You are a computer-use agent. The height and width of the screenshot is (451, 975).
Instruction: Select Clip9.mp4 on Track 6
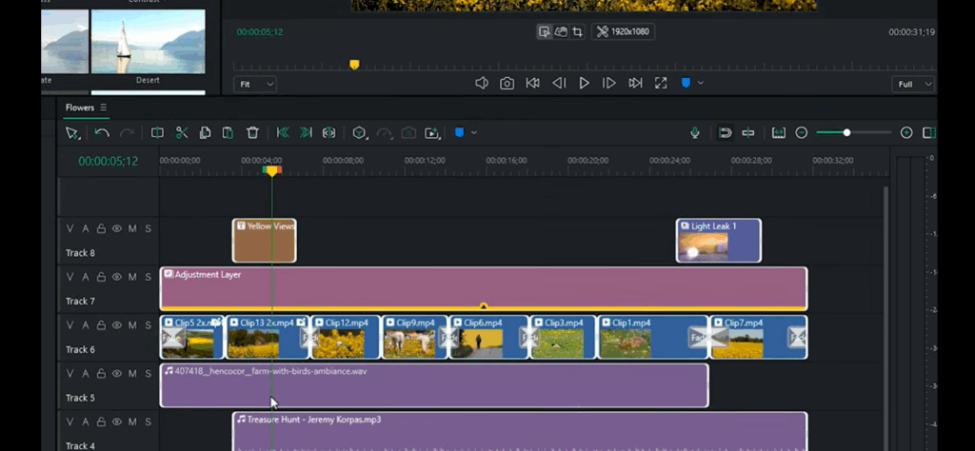[415, 338]
